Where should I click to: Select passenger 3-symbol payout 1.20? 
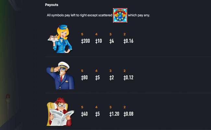click(115, 114)
